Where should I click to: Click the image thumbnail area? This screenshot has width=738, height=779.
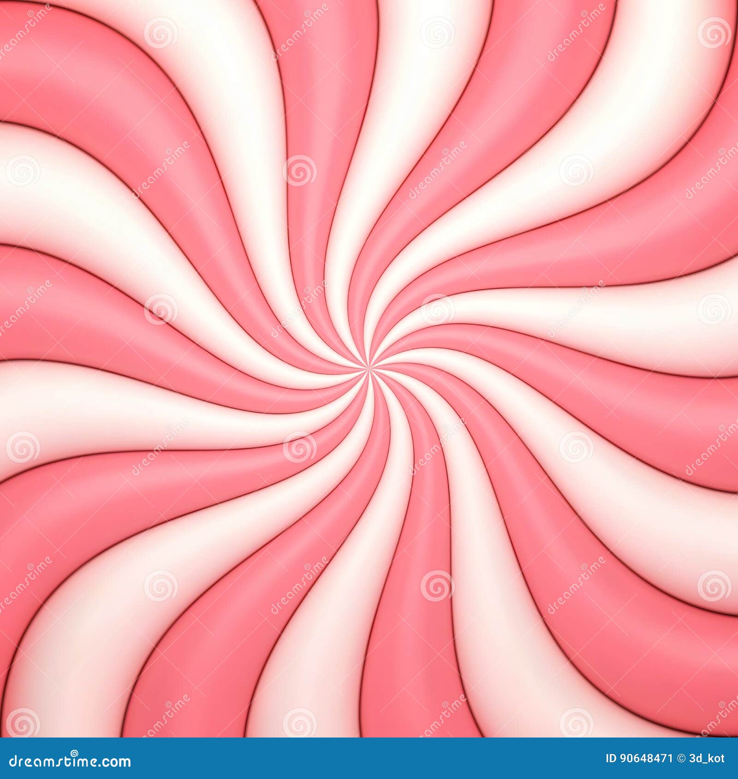pos(369,369)
